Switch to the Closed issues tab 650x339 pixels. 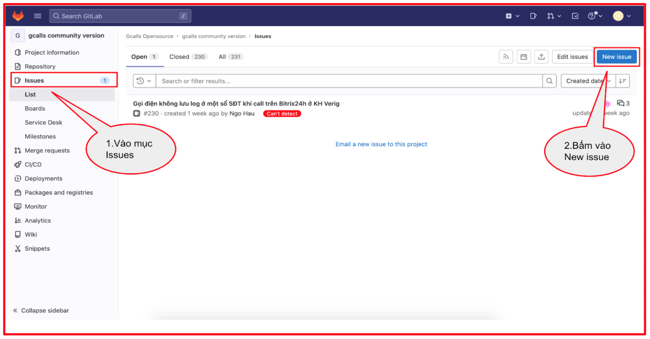188,57
